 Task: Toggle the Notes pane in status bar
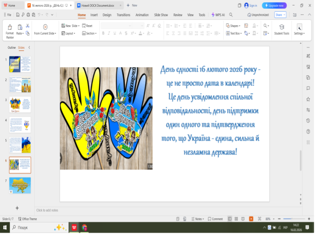point(196,219)
